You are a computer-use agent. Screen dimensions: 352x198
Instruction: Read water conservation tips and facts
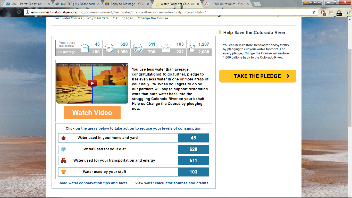(93, 183)
